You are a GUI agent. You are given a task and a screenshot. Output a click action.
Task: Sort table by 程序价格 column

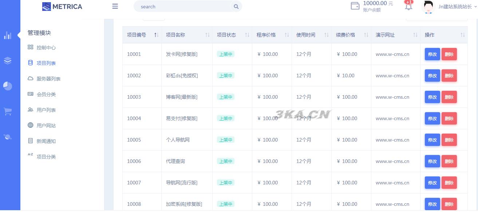271,35
